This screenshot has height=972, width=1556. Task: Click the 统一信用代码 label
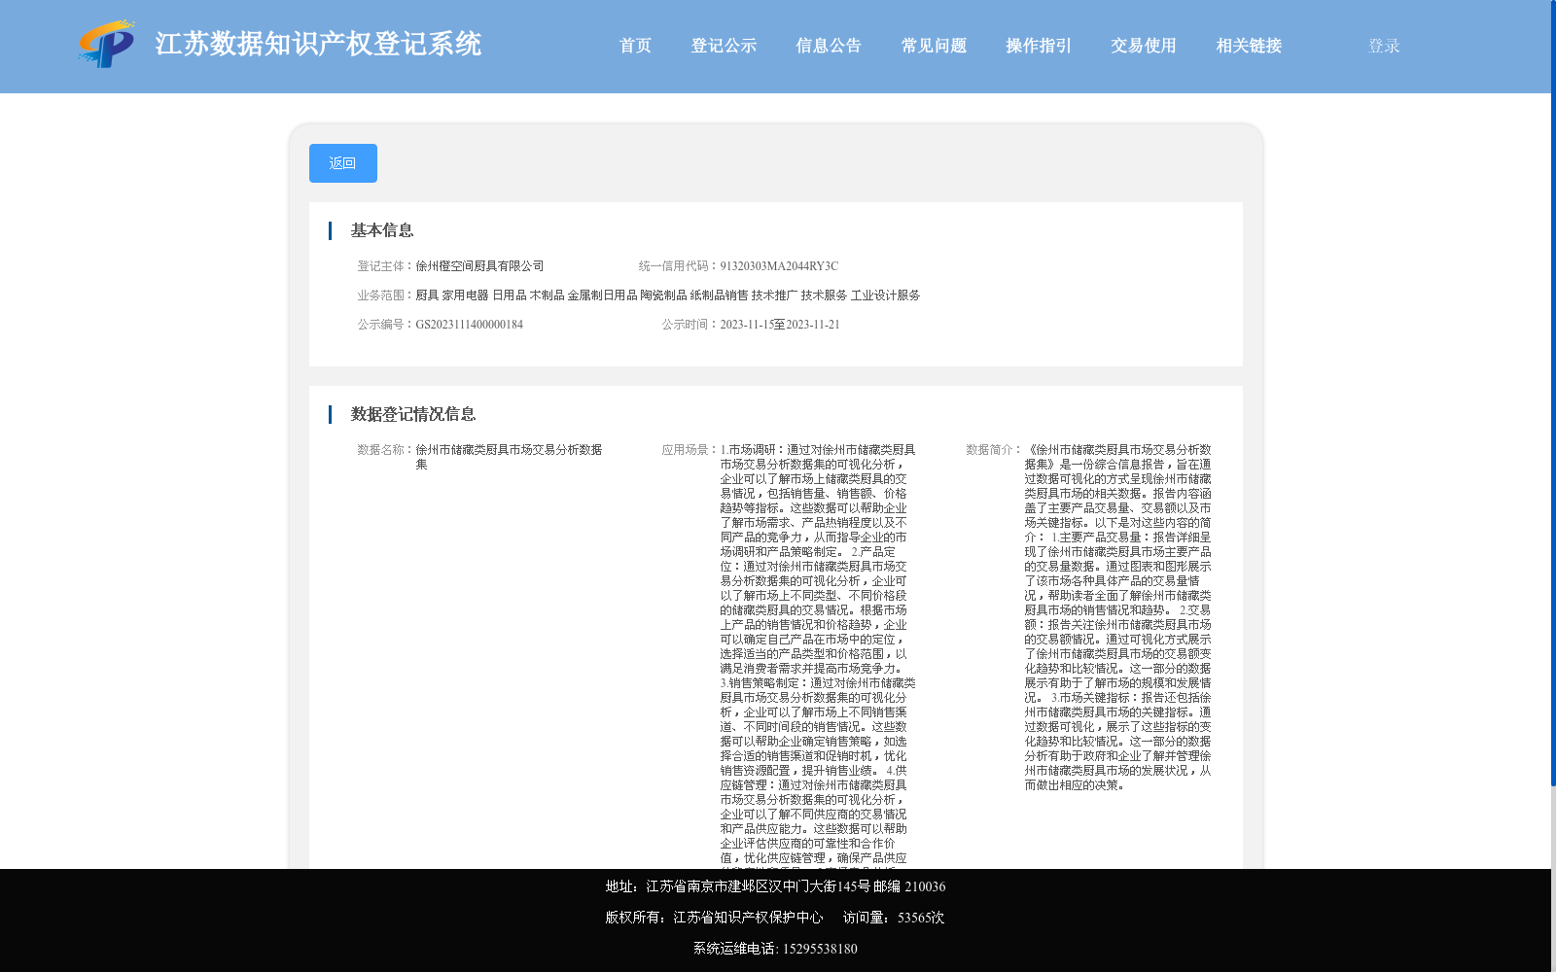point(679,266)
